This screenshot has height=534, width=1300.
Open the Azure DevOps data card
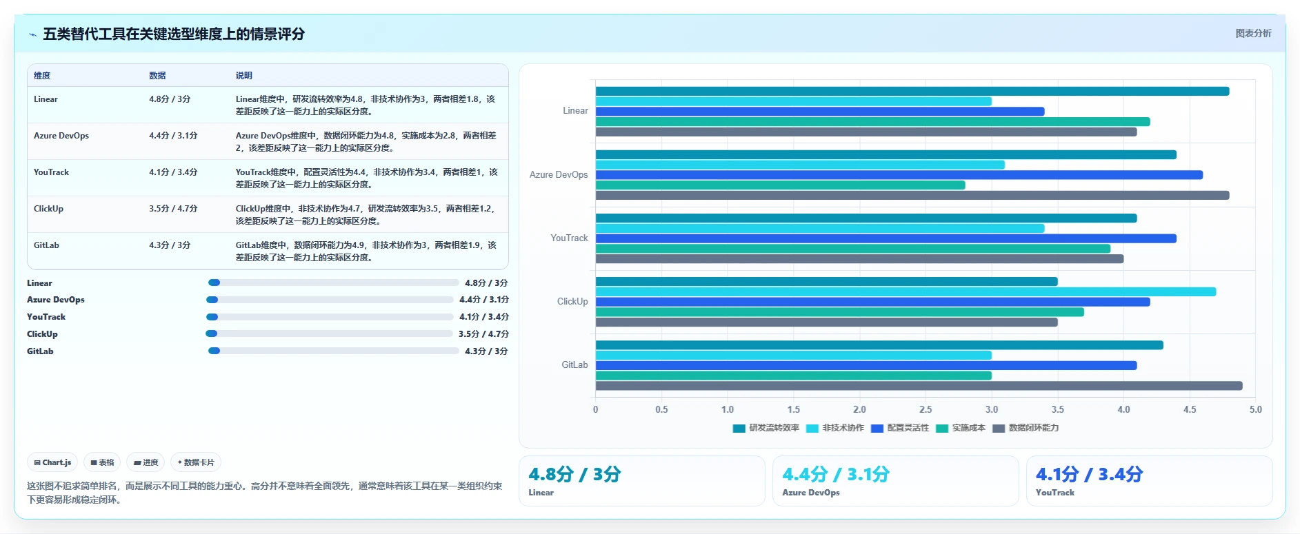coord(896,481)
